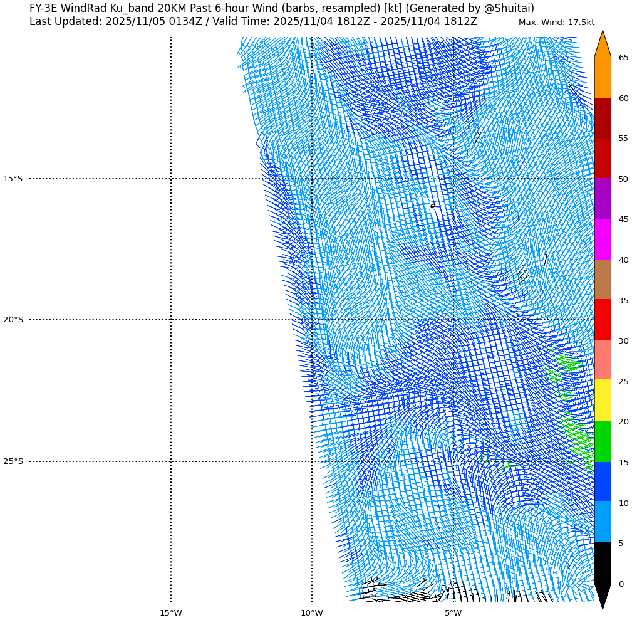Click the @Shuitai credit in the title
The image size is (632, 620).
click(x=509, y=9)
